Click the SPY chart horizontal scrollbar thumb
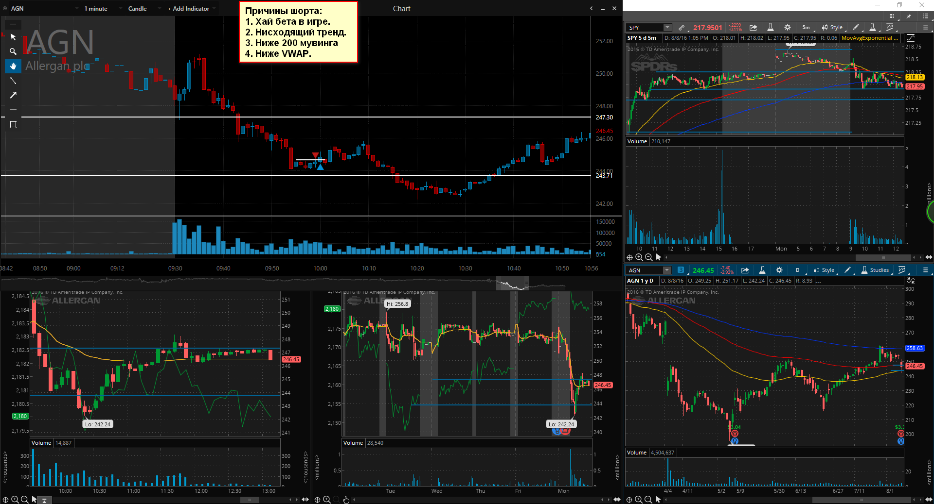 (x=883, y=257)
